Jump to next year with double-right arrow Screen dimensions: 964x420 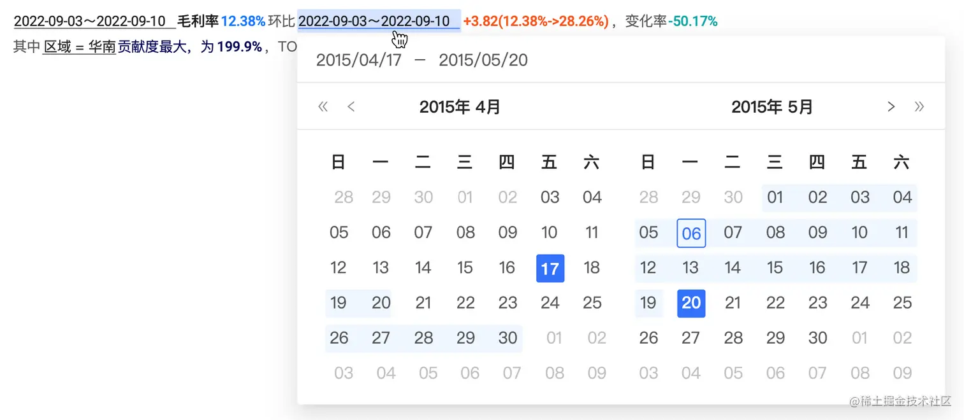tap(919, 107)
